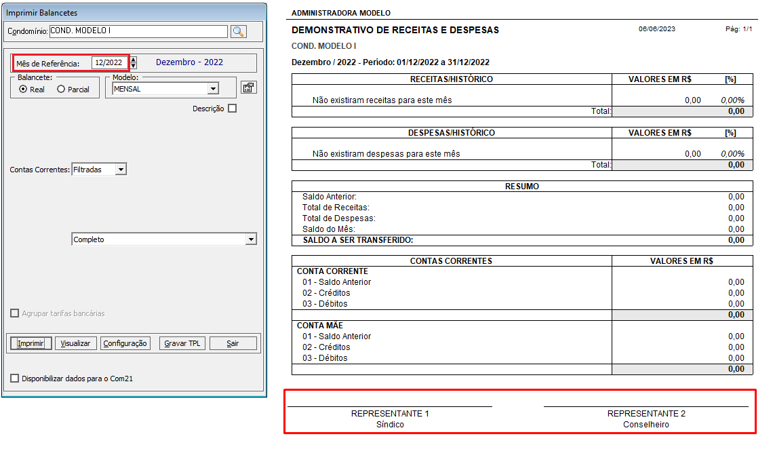The width and height of the screenshot is (773, 464).
Task: Click SALDO A SER TRANSFERIDO row
Action: click(522, 240)
